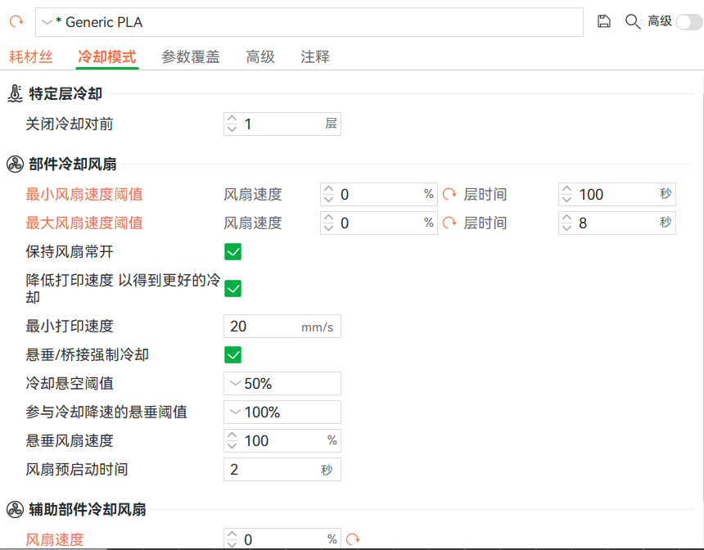Open the Generic PLA preset dropdown
Image resolution: width=704 pixels, height=550 pixels.
[x=309, y=22]
